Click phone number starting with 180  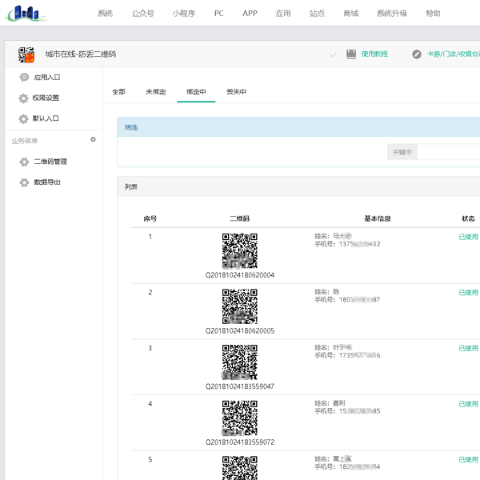point(359,300)
